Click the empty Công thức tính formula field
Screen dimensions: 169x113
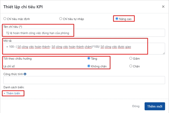84,80
